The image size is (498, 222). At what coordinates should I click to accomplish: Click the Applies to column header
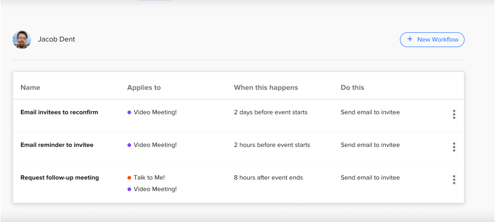(144, 88)
